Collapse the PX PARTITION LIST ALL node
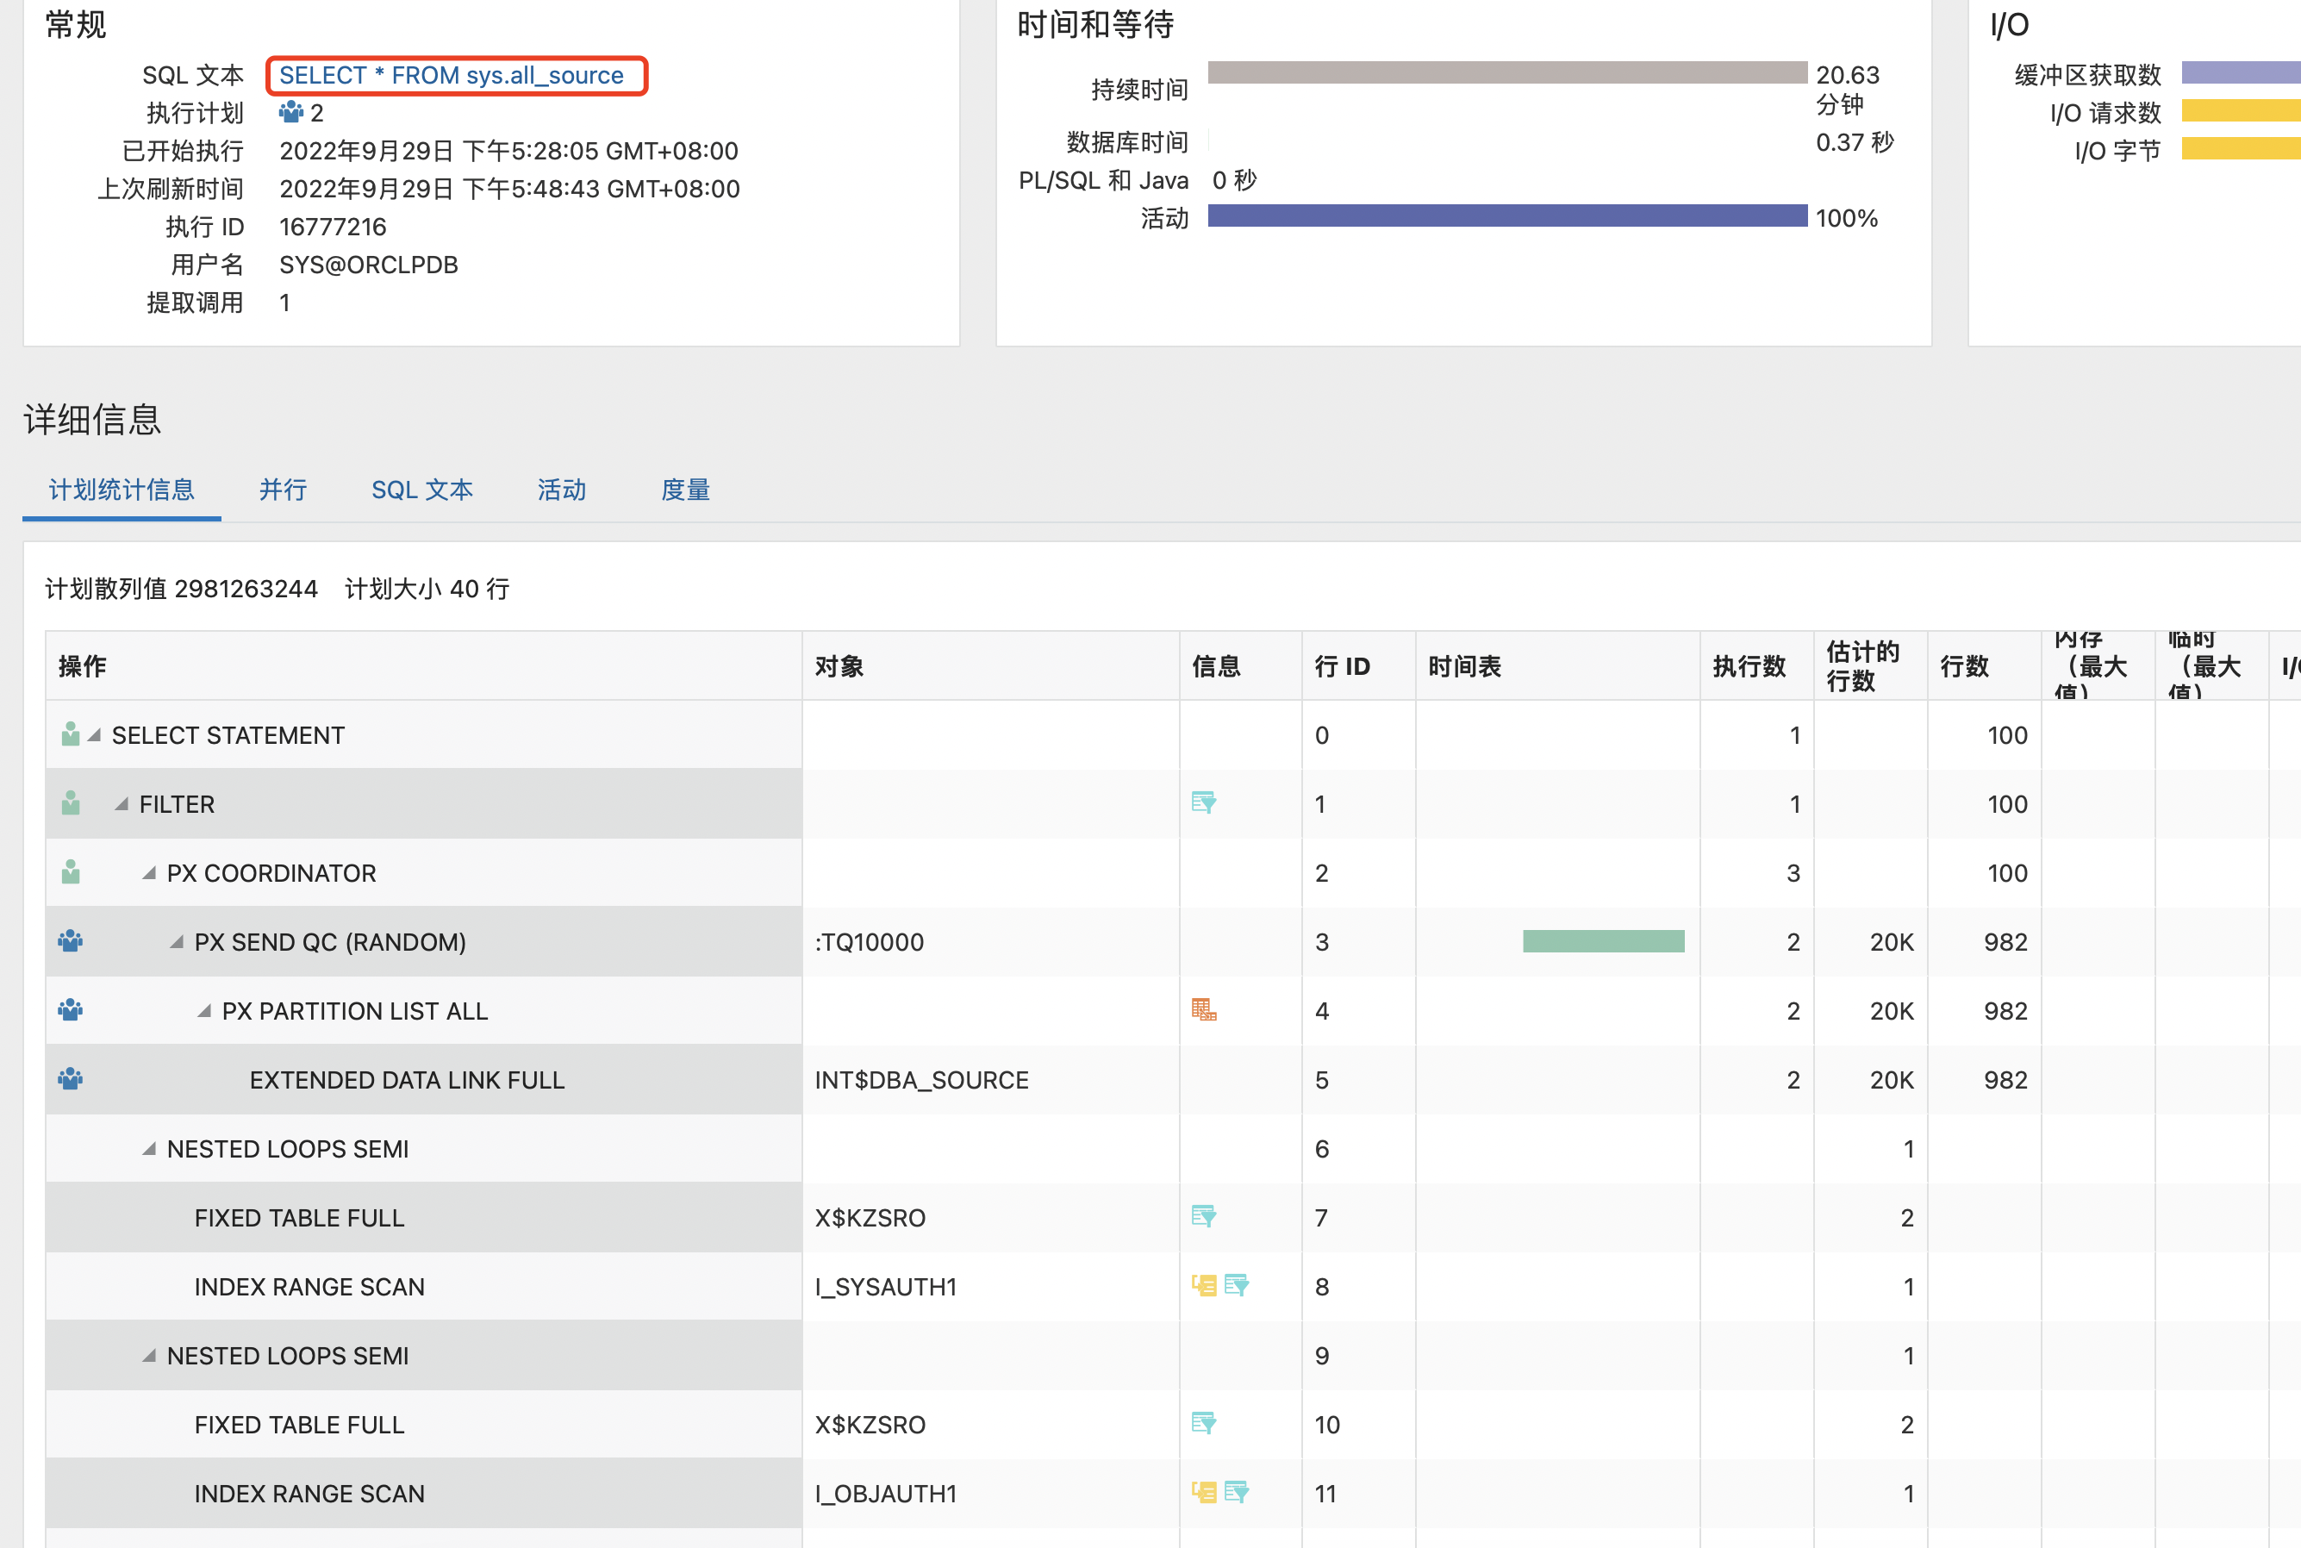The width and height of the screenshot is (2301, 1548). pos(204,1011)
